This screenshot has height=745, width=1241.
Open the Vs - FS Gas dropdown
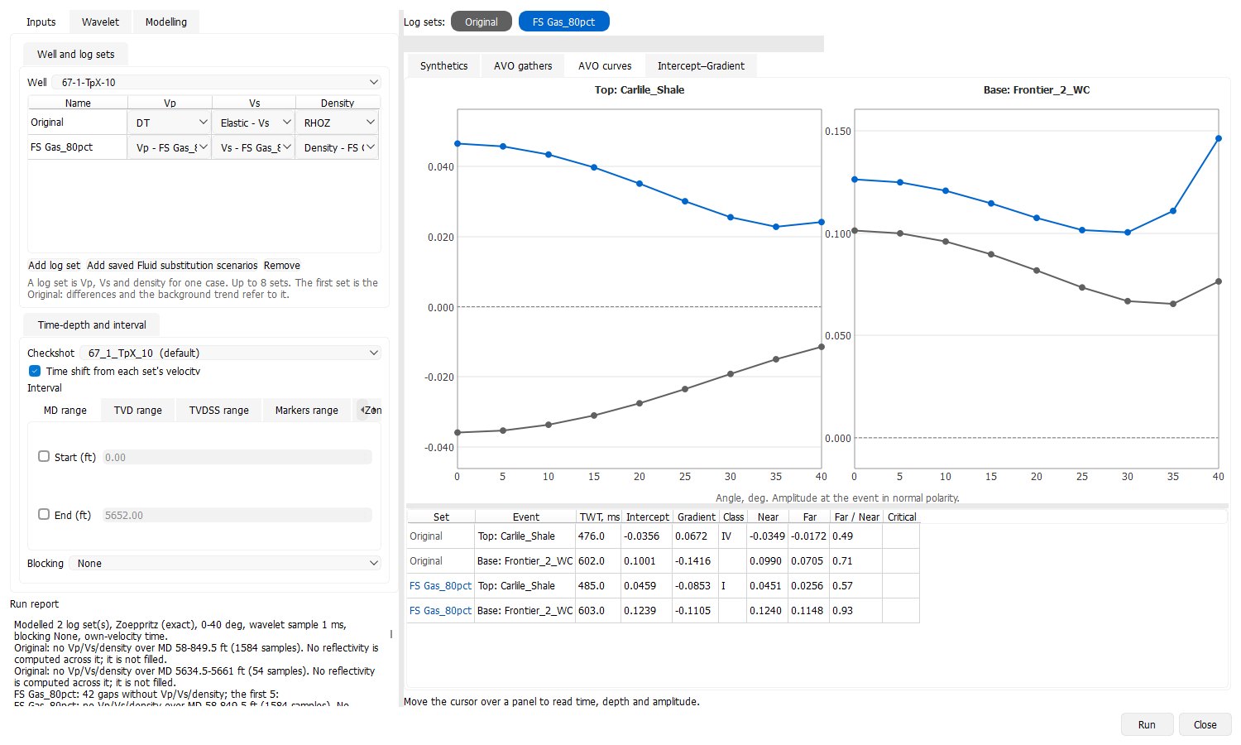tap(255, 147)
